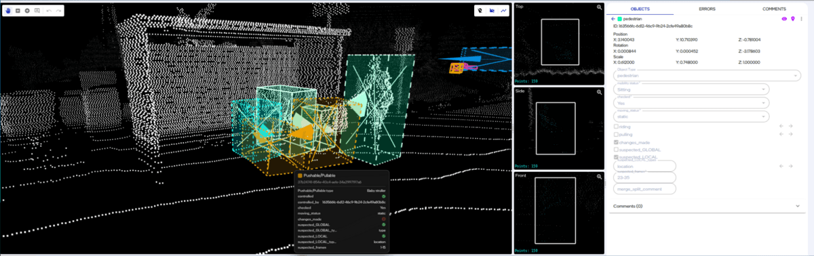Click the merge_split_comment input field

tap(644, 189)
